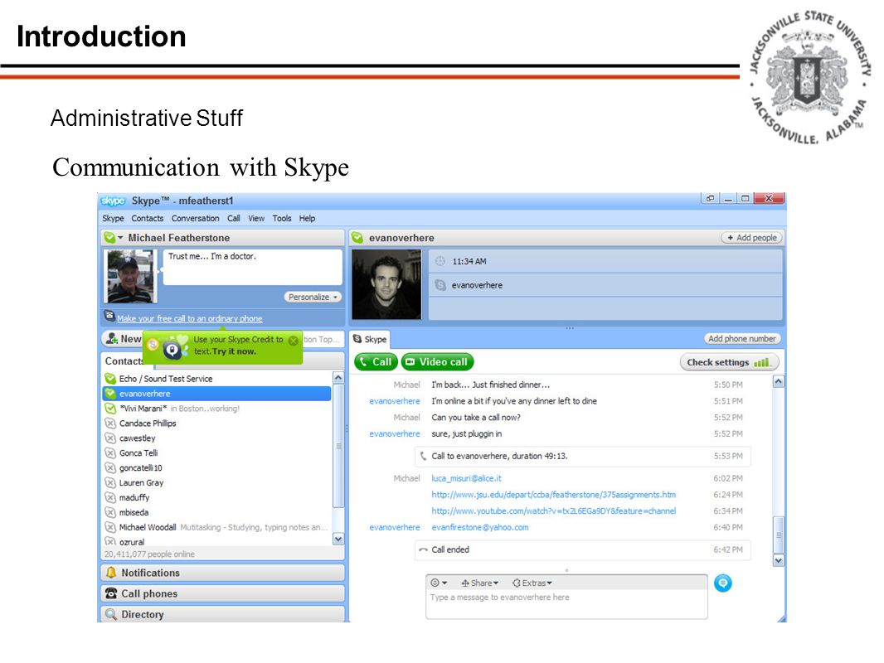Click hang-up icon beside Call ended
The height and width of the screenshot is (663, 884).
[x=423, y=549]
